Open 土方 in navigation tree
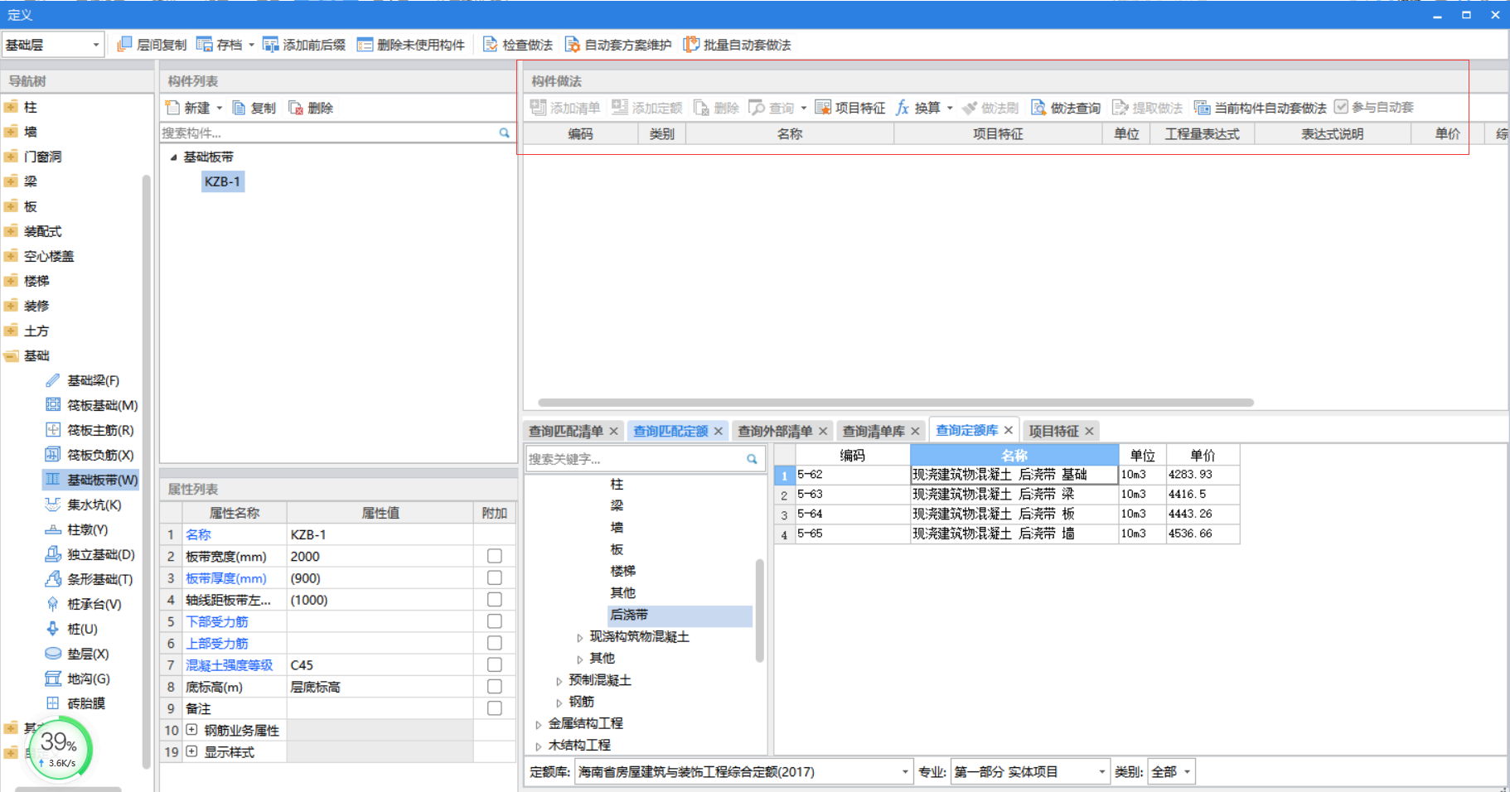 pos(36,331)
